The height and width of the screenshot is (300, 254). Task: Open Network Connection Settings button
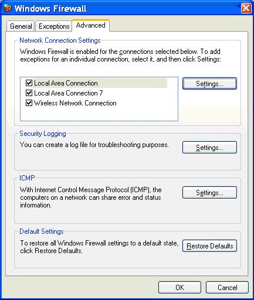tap(209, 84)
